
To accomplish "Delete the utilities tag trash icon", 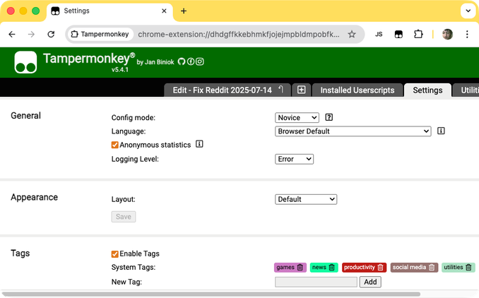I will pyautogui.click(x=468, y=268).
